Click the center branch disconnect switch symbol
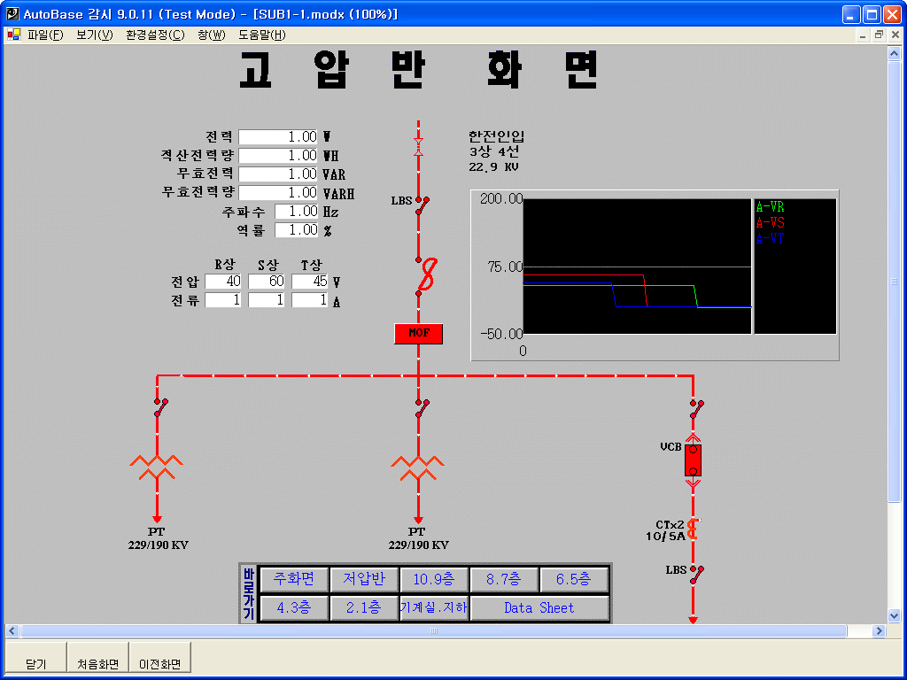Viewport: 907px width, 680px height. tap(422, 407)
